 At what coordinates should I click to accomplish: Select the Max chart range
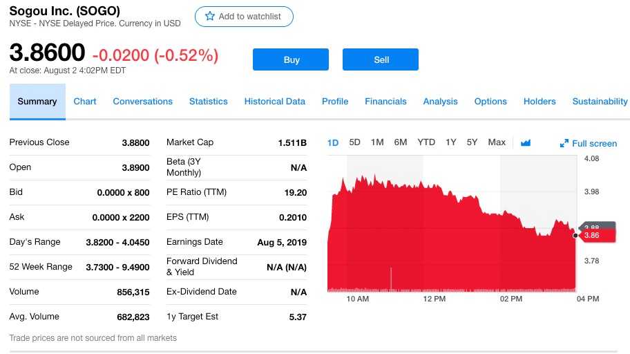497,142
